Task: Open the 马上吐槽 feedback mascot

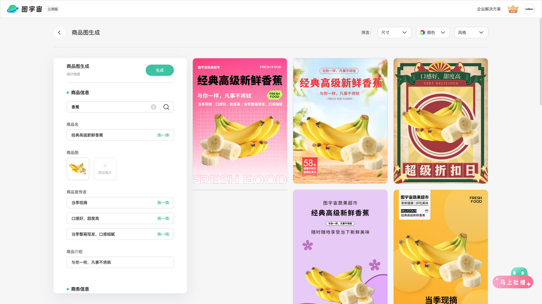Action: tap(513, 278)
